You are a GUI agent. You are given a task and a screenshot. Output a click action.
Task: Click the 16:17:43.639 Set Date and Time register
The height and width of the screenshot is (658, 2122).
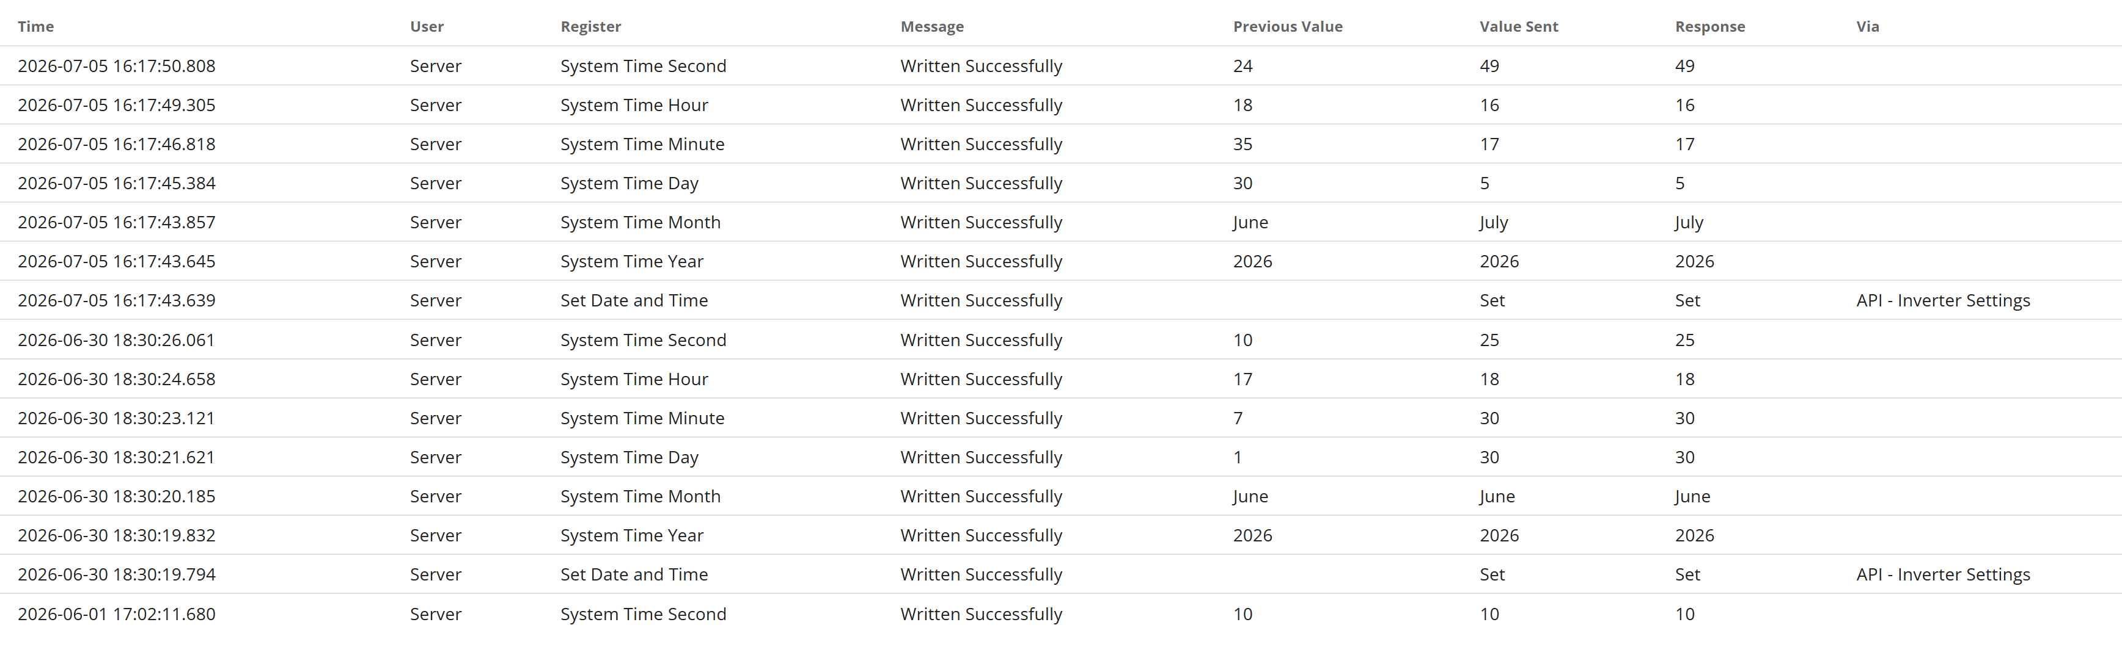633,300
